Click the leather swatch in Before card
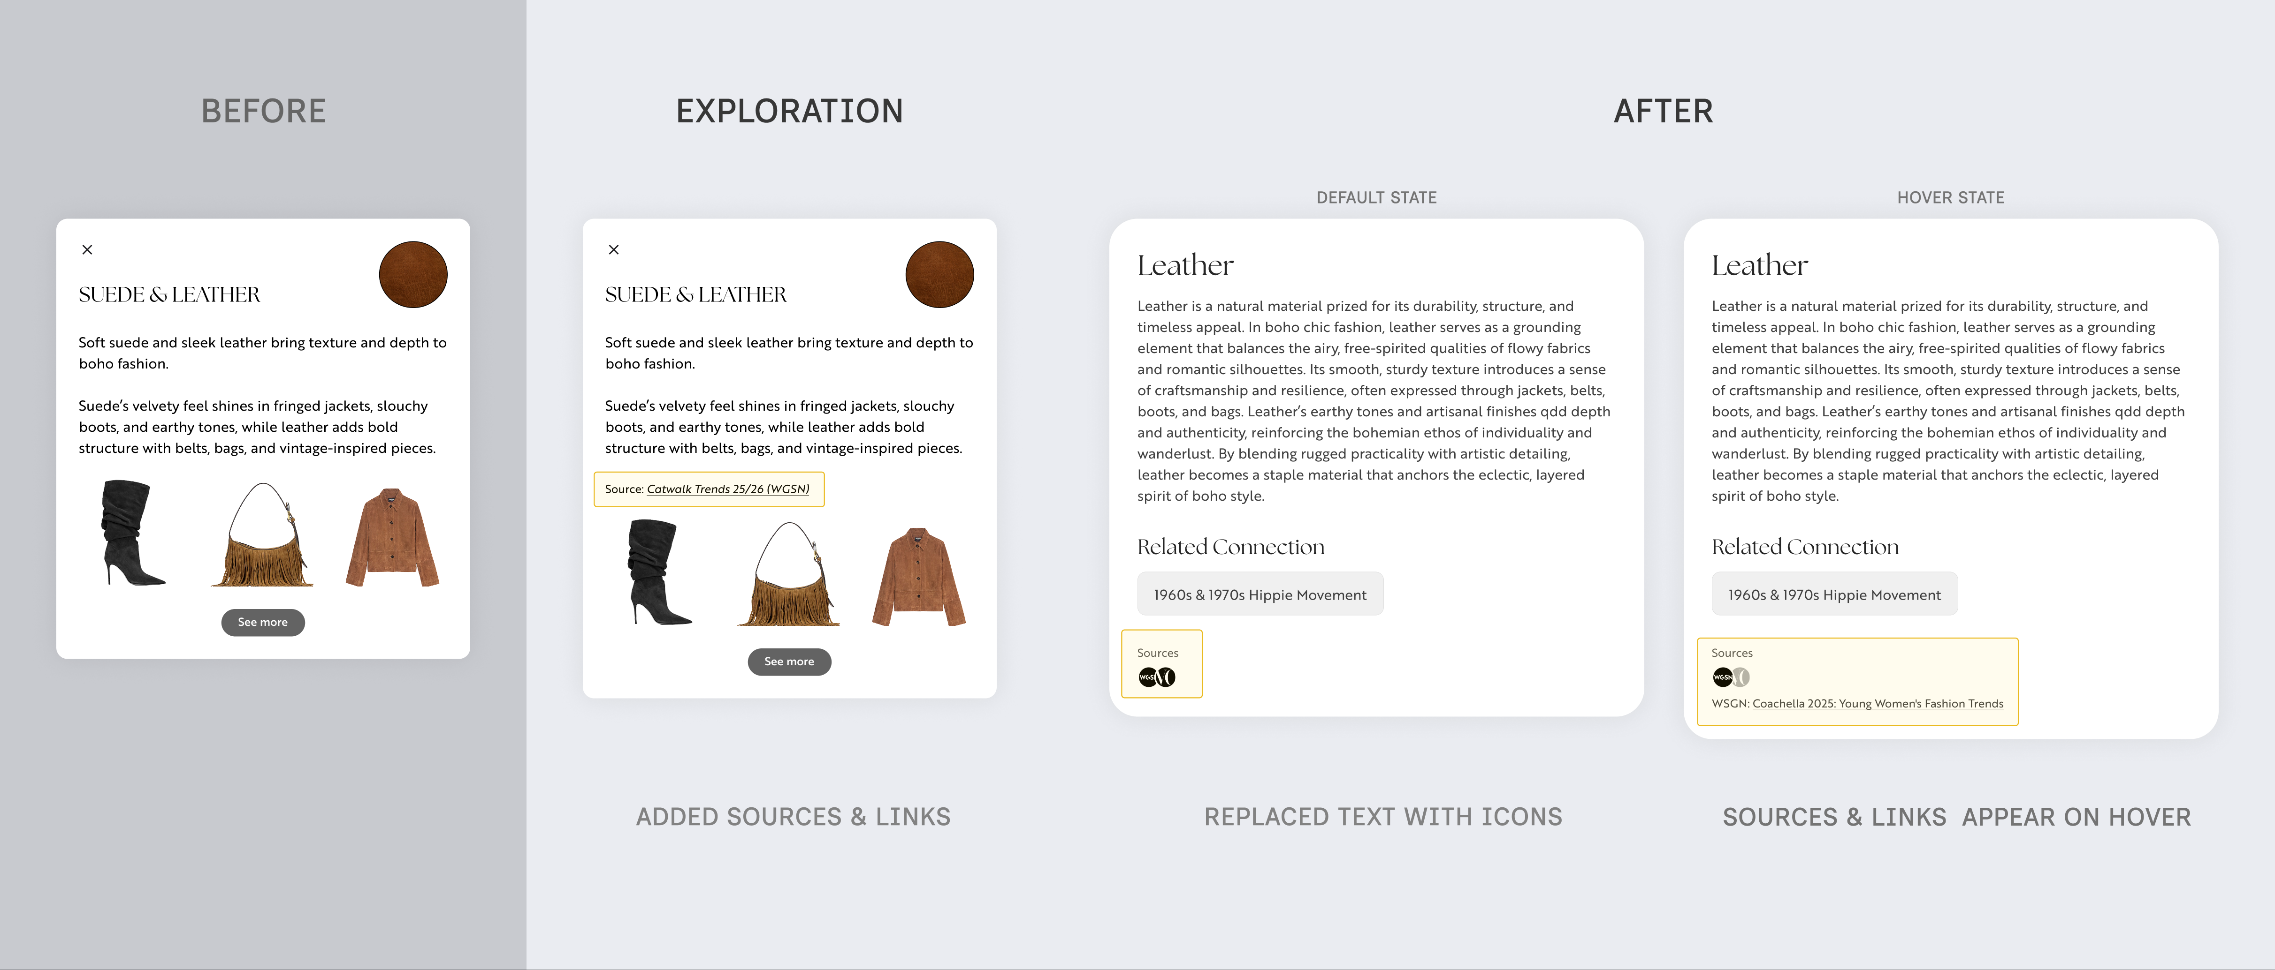The width and height of the screenshot is (2275, 970). (413, 274)
